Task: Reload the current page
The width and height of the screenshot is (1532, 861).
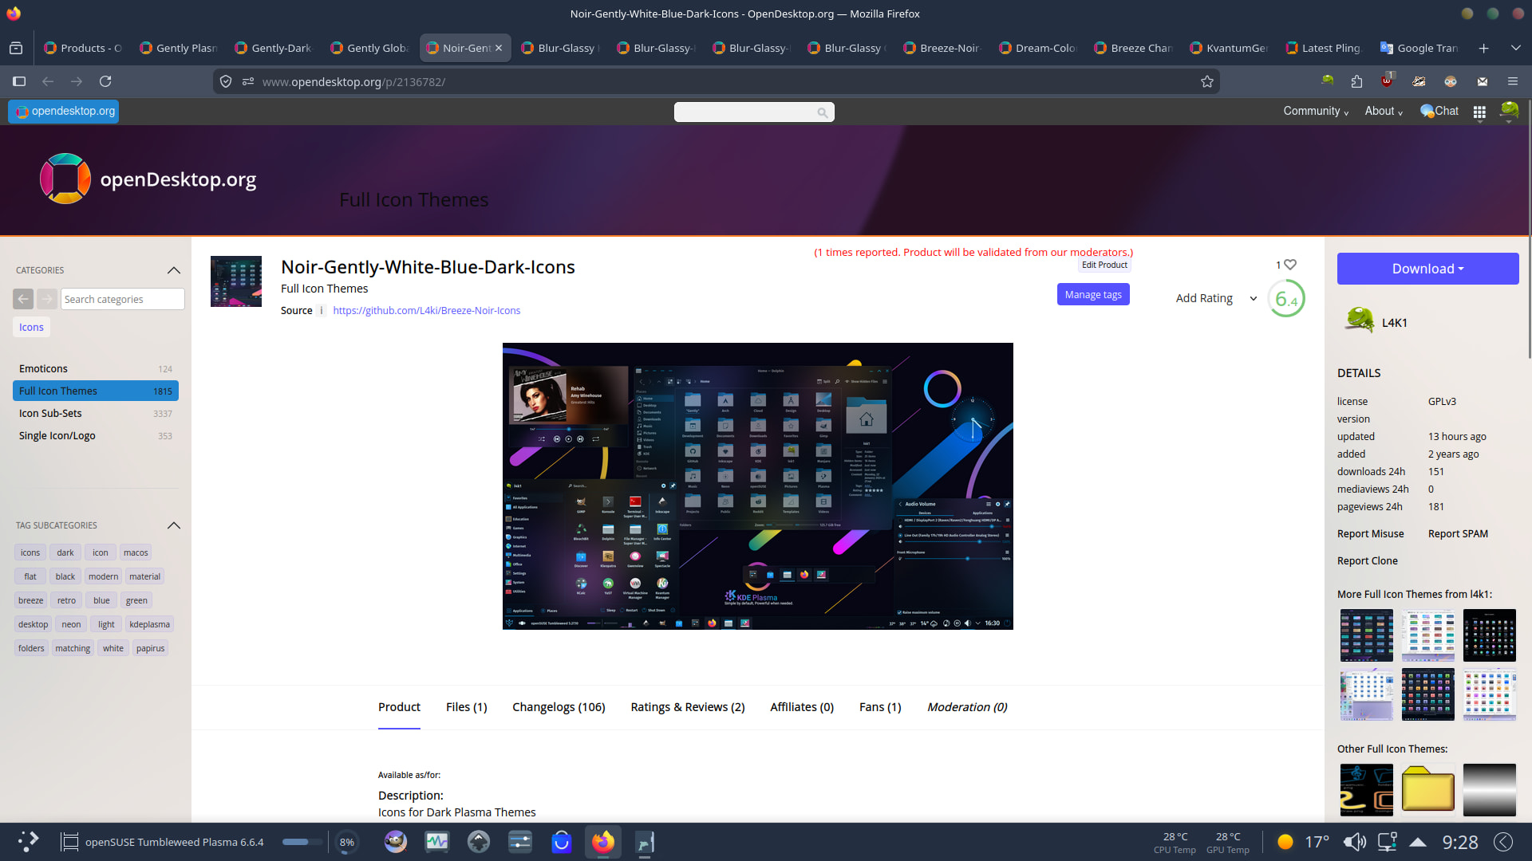Action: [105, 81]
